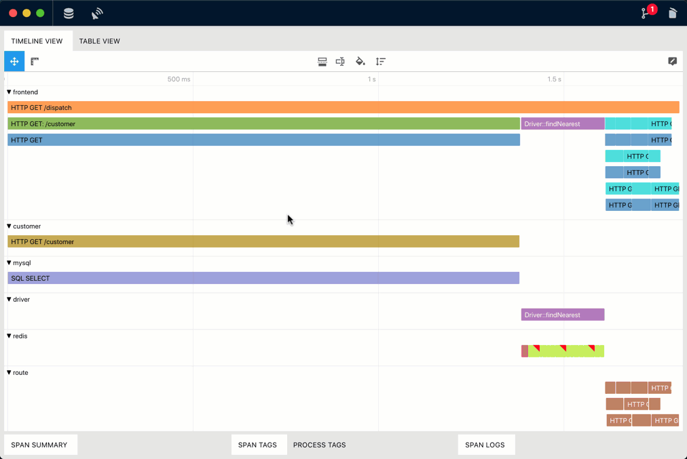Select Driver::findNearest span in frontend group
The image size is (687, 459).
coord(563,124)
